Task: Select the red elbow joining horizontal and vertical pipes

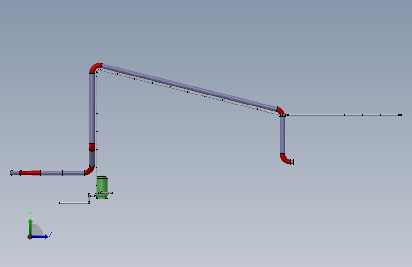Action: pyautogui.click(x=90, y=171)
